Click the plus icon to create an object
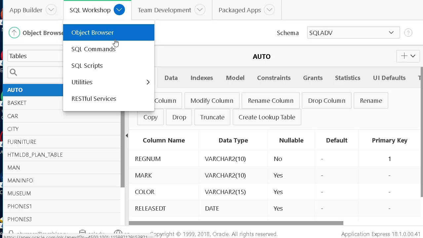The height and width of the screenshot is (238, 423). point(404,56)
